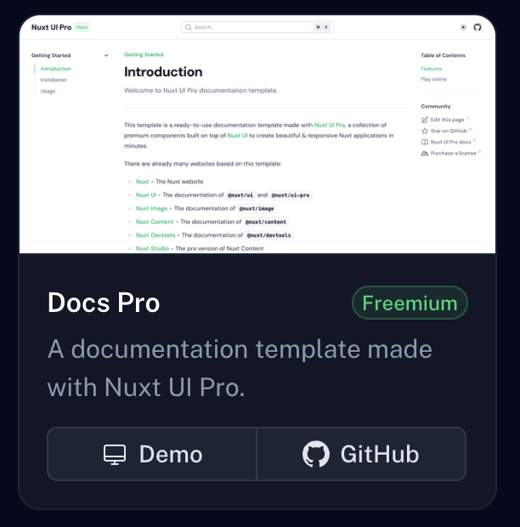Open the Introduction sidebar page
The height and width of the screenshot is (527, 520).
pyautogui.click(x=56, y=69)
